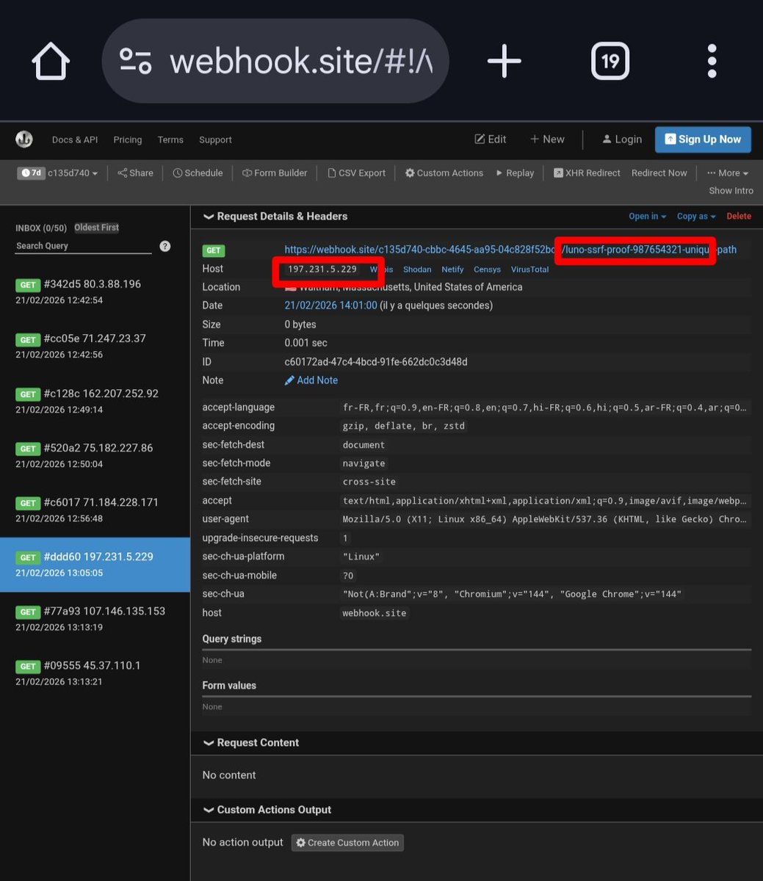
Task: Select request #77a93 107.146.135.153
Action: [x=95, y=619]
